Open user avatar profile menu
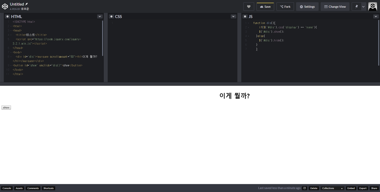 [x=373, y=7]
